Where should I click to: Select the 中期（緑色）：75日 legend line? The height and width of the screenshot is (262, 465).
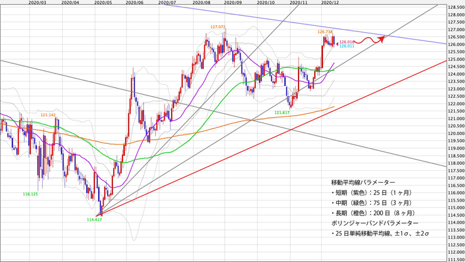(372, 203)
